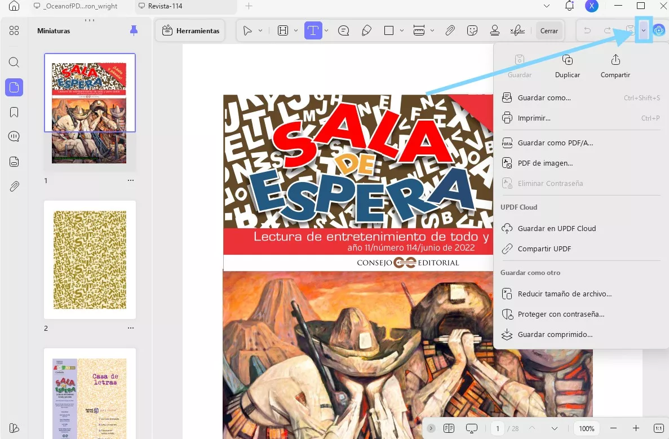
Task: Collapse the save options dropdown arrow
Action: (644, 30)
